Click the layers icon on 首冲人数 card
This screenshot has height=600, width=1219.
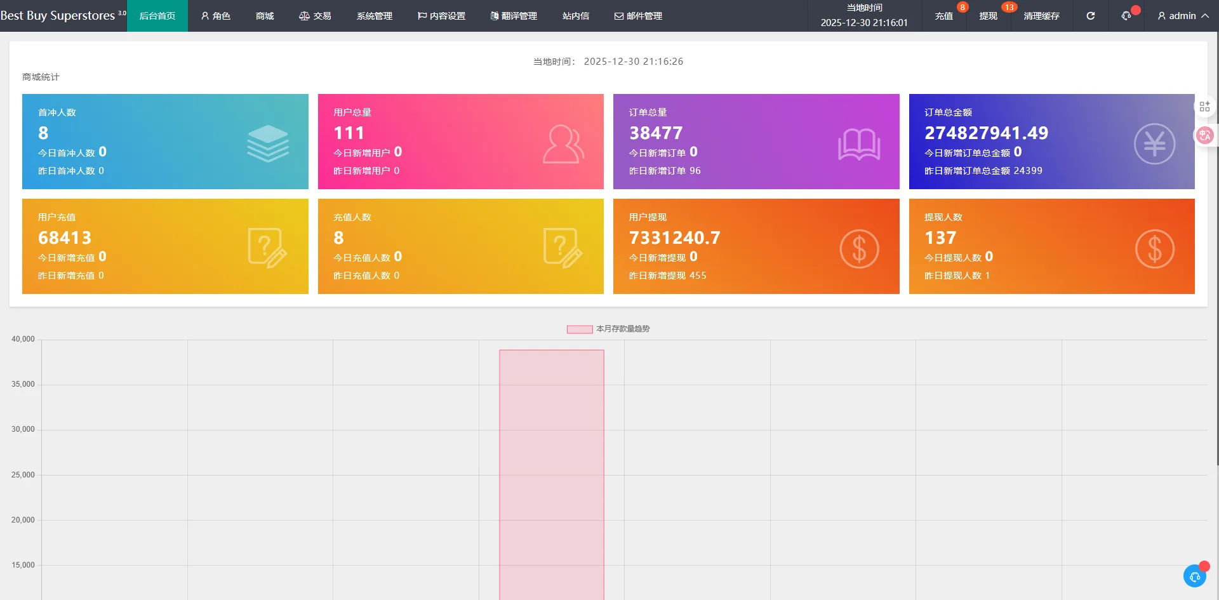[267, 143]
